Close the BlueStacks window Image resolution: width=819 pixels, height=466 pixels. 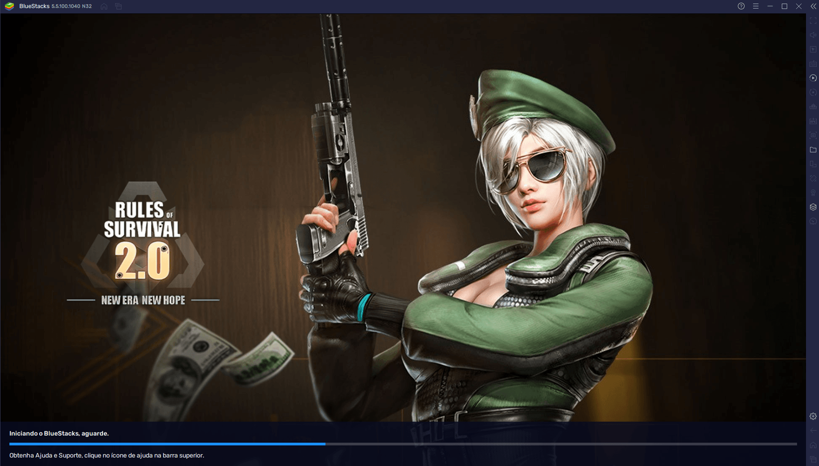(799, 6)
